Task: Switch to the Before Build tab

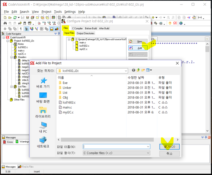Action: coord(91,29)
